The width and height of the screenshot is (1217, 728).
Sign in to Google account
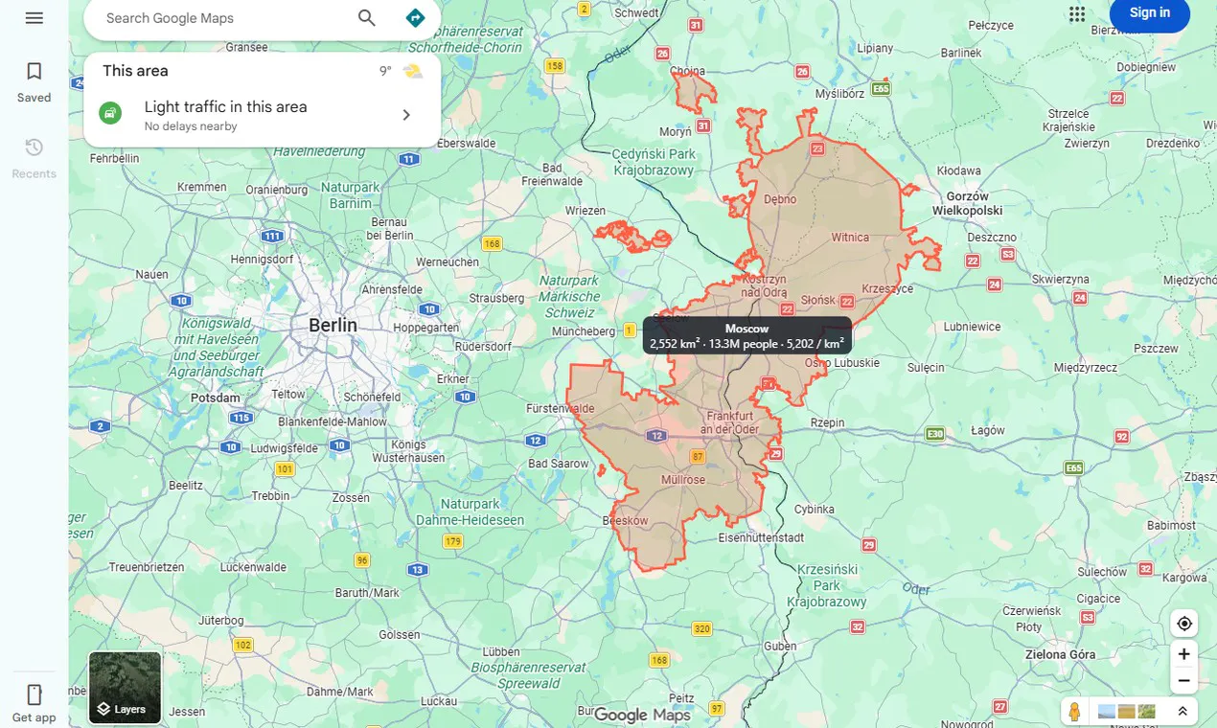pos(1150,13)
